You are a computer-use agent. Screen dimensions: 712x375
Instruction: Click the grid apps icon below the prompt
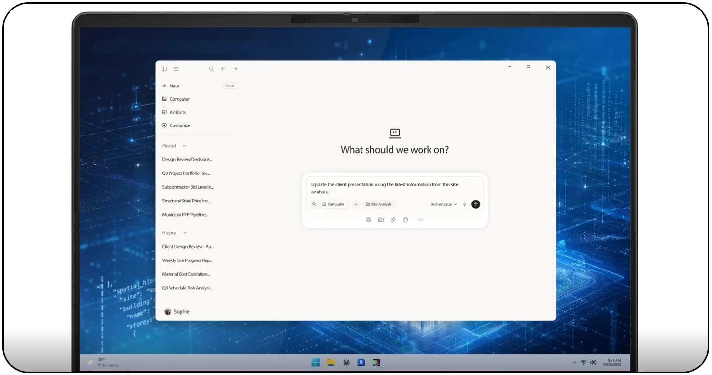point(369,220)
